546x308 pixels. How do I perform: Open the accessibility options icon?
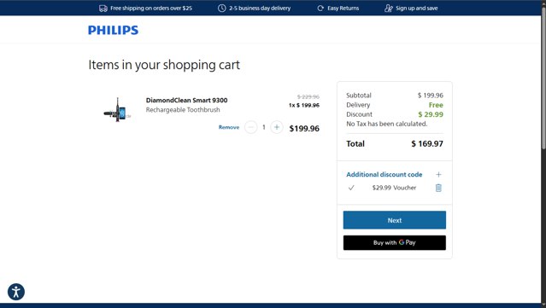pos(16,292)
